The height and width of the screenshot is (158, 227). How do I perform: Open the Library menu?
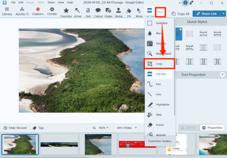coord(7,12)
